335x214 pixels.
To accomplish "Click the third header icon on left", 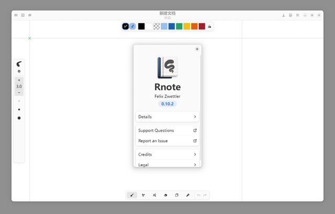I will (30, 15).
